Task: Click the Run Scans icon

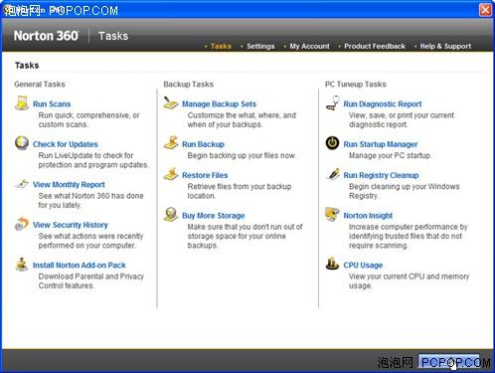Action: click(22, 103)
